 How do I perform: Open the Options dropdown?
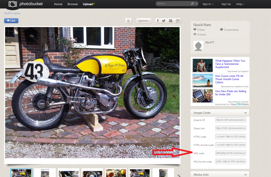[144, 21]
